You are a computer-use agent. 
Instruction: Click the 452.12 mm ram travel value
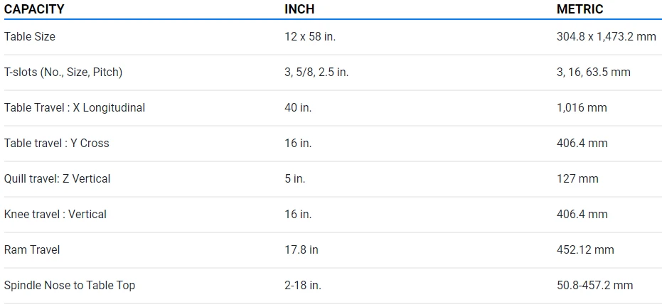click(x=585, y=249)
